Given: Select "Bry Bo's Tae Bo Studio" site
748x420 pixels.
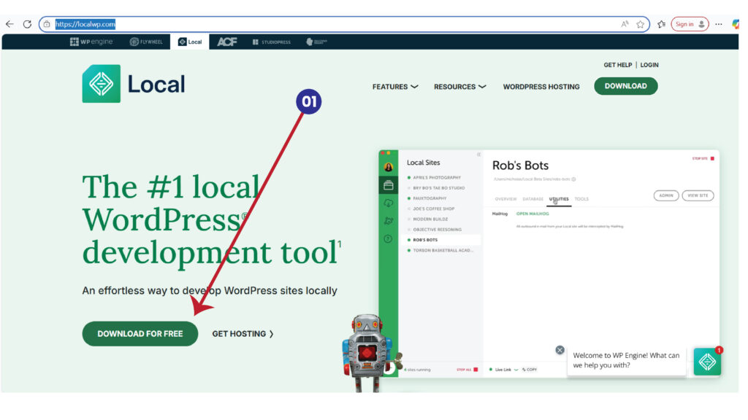Looking at the screenshot, I should coord(439,188).
